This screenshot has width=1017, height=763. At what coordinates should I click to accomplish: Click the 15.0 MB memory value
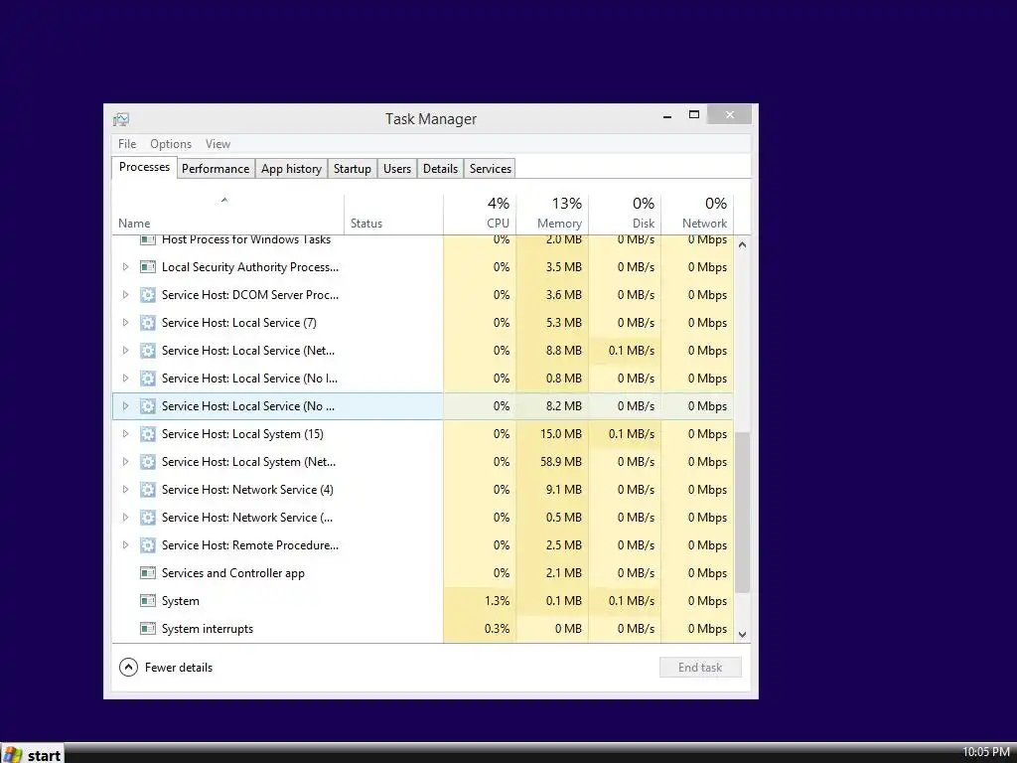point(561,434)
